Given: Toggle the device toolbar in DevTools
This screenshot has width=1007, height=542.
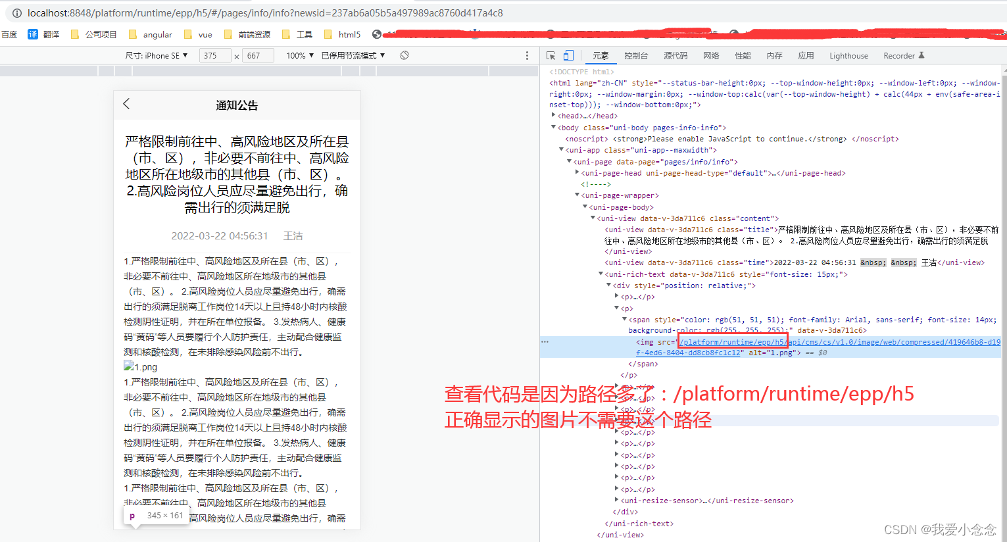Looking at the screenshot, I should tap(568, 56).
